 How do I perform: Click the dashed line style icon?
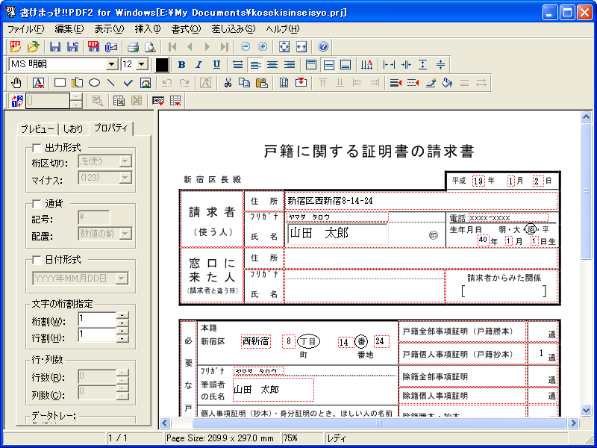pos(413,83)
